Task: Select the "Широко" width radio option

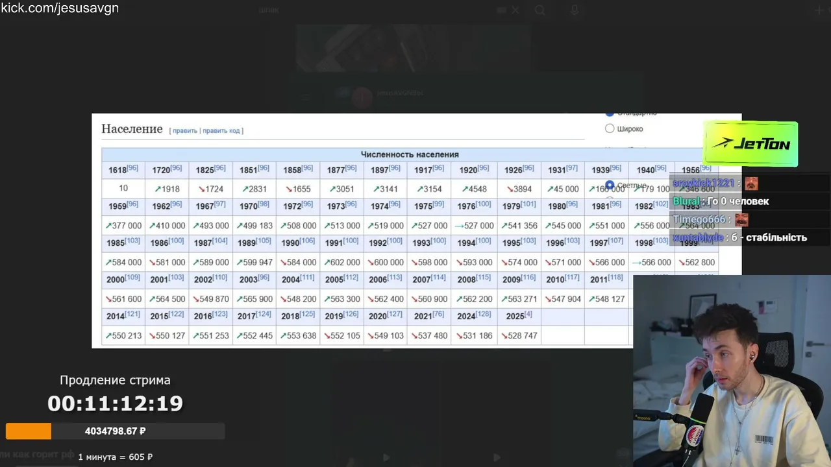Action: click(x=610, y=128)
